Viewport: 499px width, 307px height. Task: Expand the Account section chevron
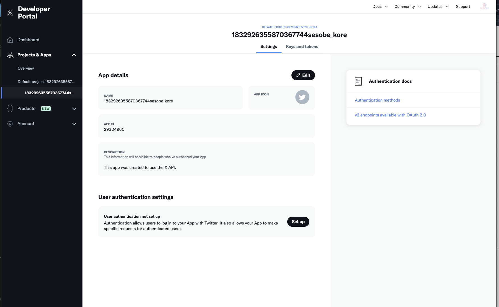(x=74, y=124)
